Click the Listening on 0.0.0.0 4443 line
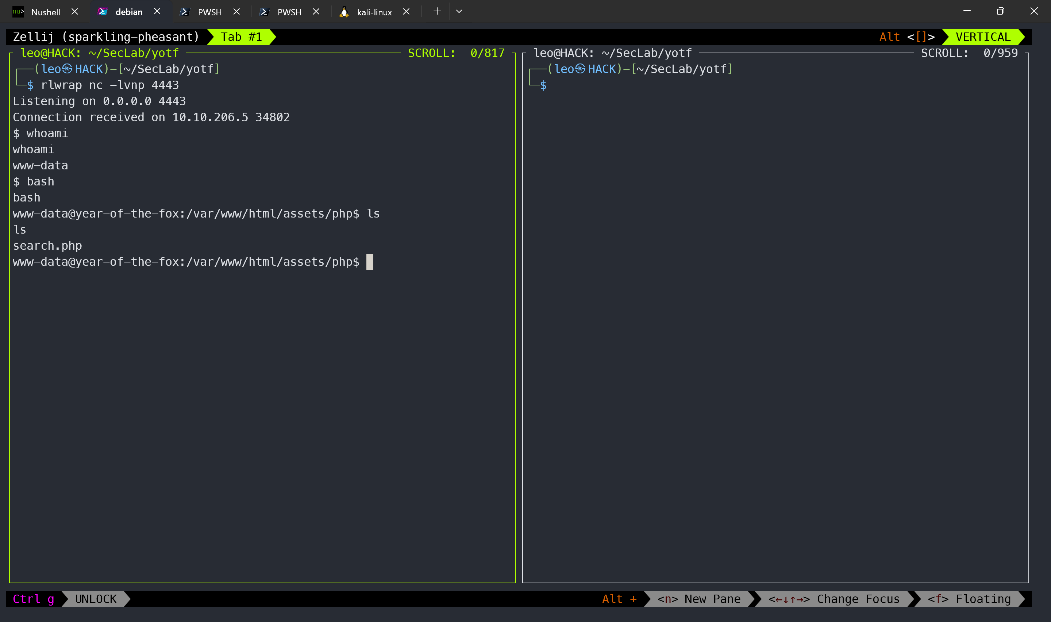The width and height of the screenshot is (1051, 622). (99, 101)
